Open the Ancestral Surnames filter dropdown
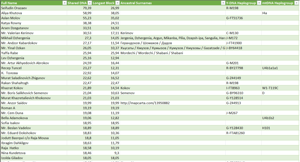This screenshot has width=300, height=162. click(223, 3)
